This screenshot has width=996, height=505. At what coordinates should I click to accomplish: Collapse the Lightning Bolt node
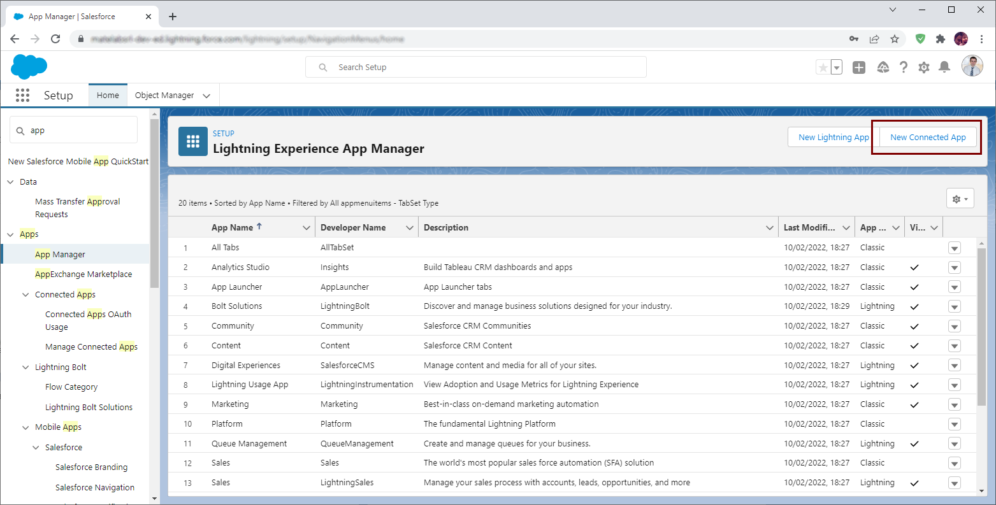(x=25, y=367)
